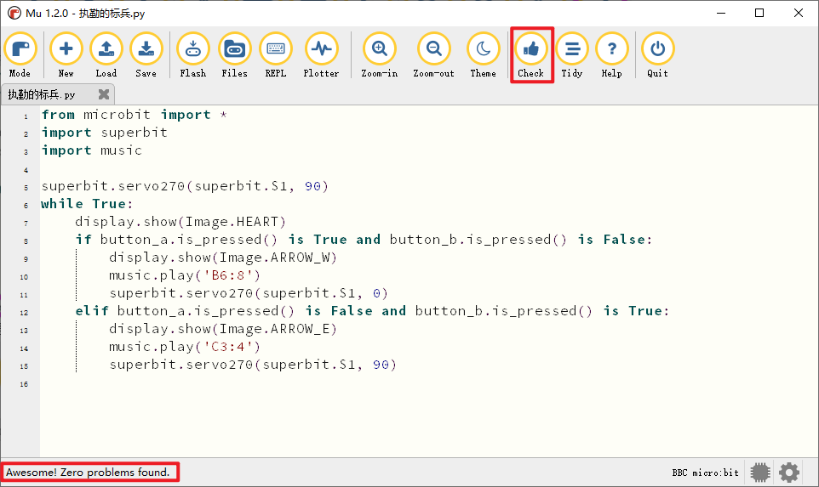Launch the Plotter
This screenshot has height=487, width=819.
321,54
